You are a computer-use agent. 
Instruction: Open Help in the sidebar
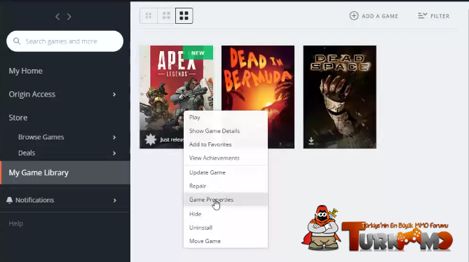16,223
